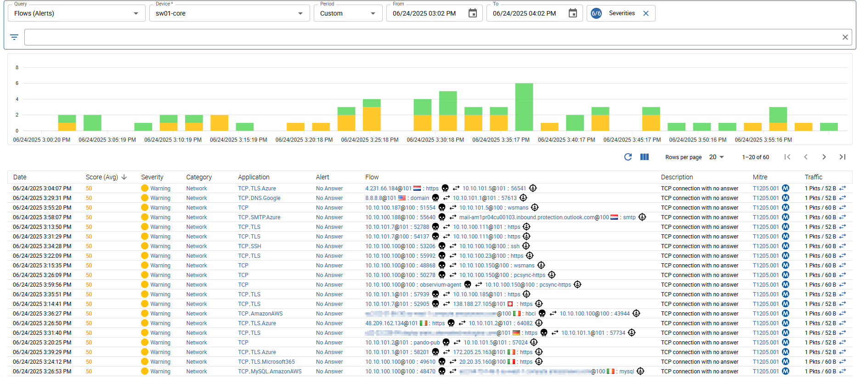Clear the filter input with X
860x377 pixels.
click(845, 37)
